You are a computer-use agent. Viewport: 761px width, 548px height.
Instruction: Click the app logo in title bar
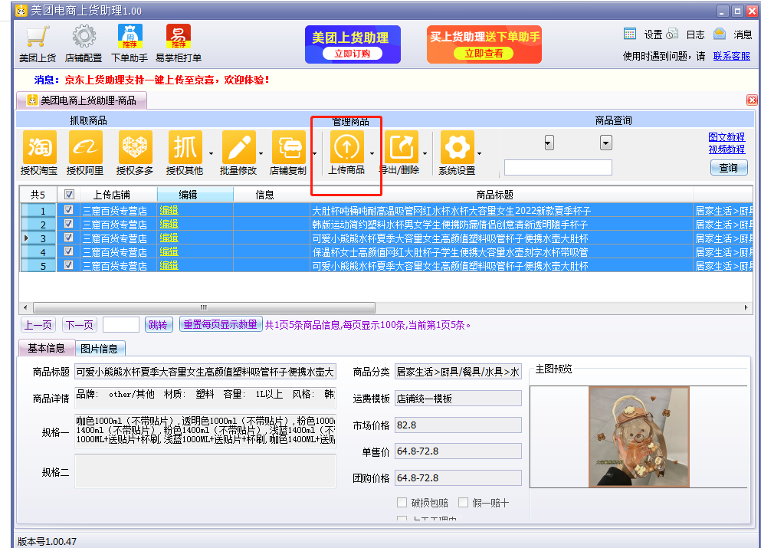(x=21, y=10)
